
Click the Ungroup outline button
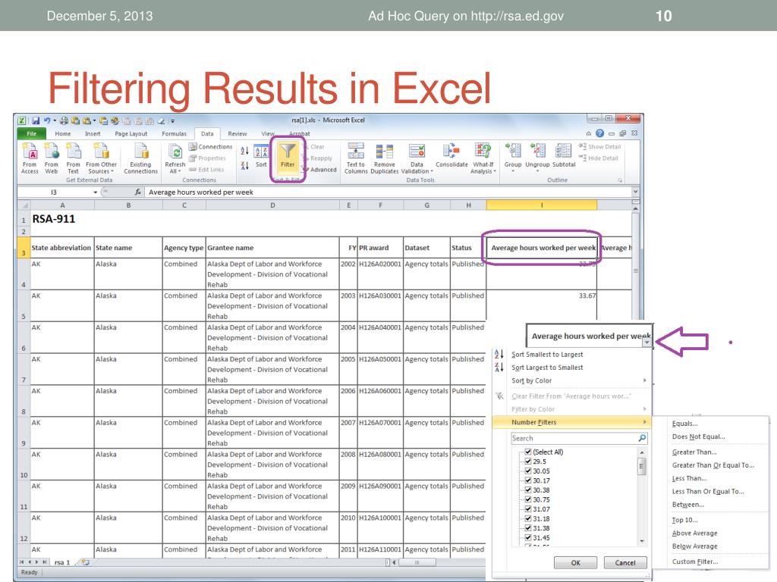pos(537,158)
